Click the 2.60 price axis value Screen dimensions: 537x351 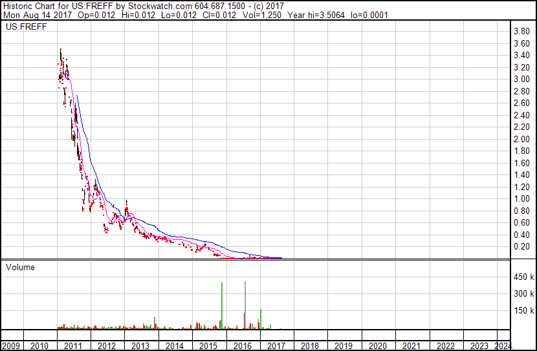coord(521,103)
